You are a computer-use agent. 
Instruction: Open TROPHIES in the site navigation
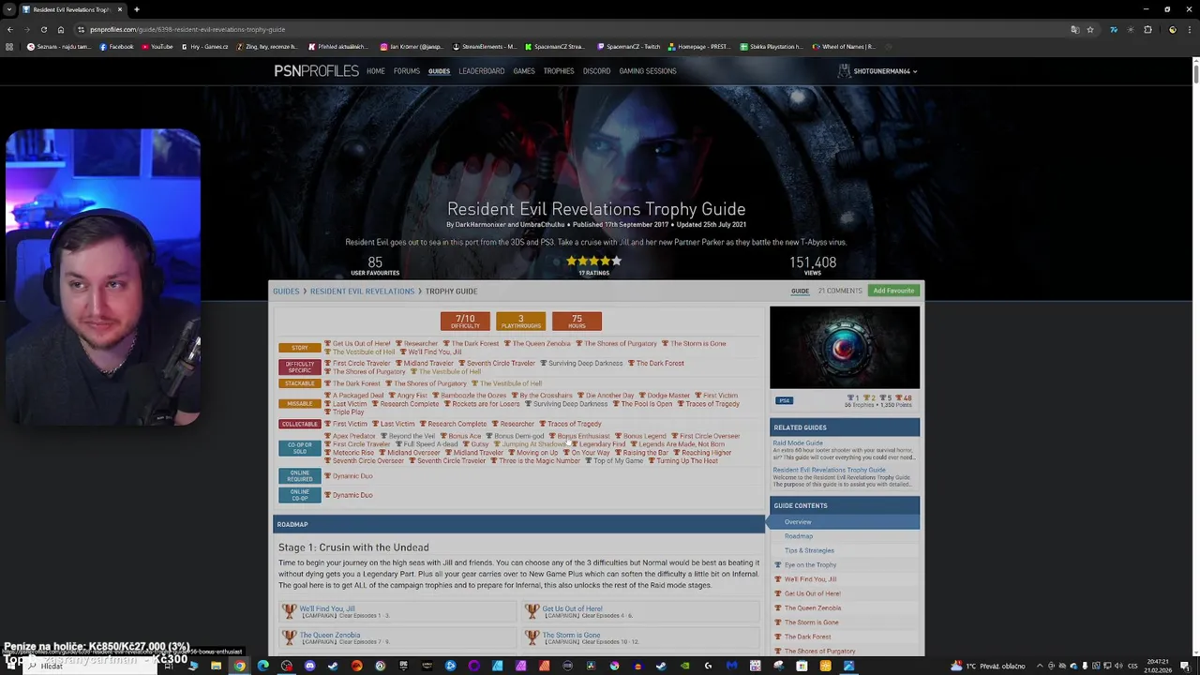[x=559, y=71]
